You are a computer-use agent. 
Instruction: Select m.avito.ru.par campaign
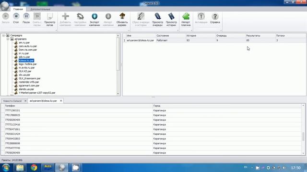click(x=27, y=68)
